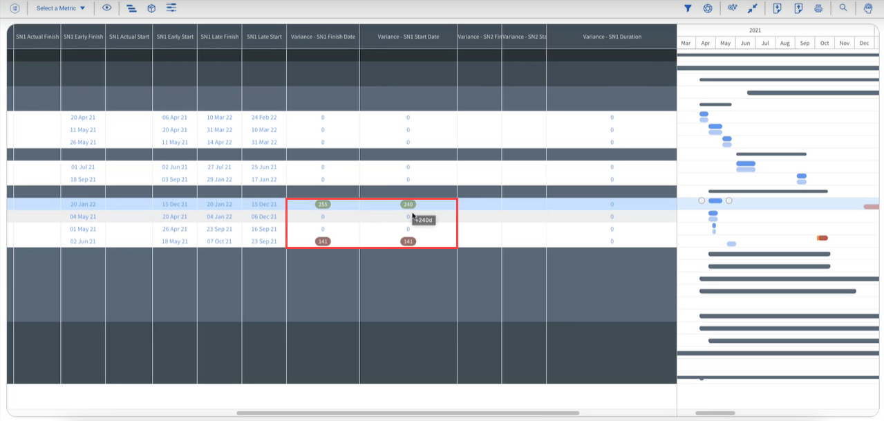The image size is (884, 421).
Task: Sort by Variance - SN1 Finish Date header
Action: pyautogui.click(x=323, y=37)
